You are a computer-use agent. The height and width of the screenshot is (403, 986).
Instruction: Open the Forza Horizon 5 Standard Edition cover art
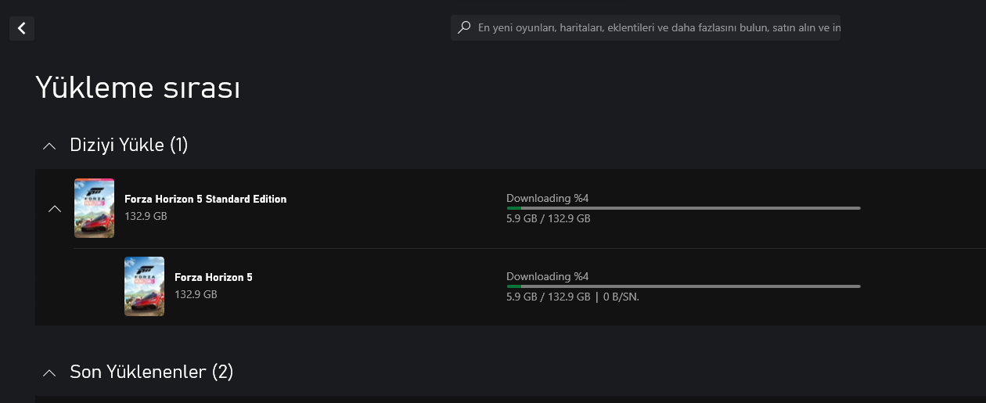tap(94, 208)
